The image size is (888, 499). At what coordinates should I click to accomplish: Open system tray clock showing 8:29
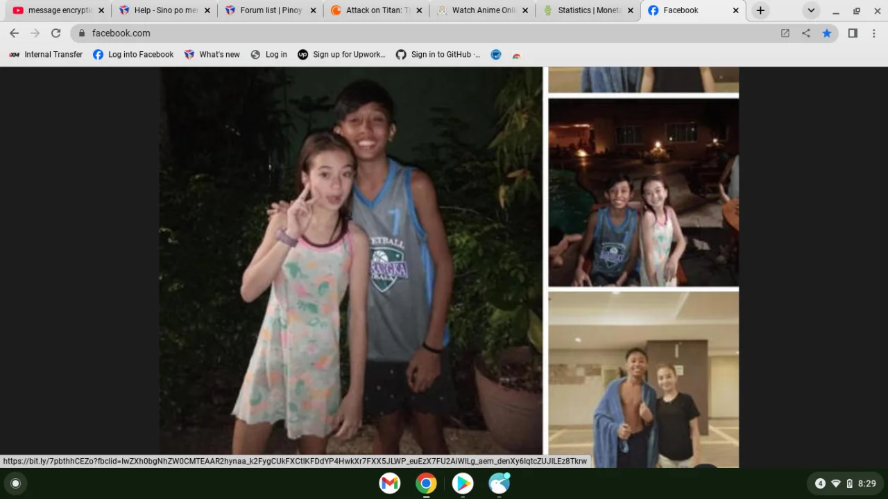867,484
